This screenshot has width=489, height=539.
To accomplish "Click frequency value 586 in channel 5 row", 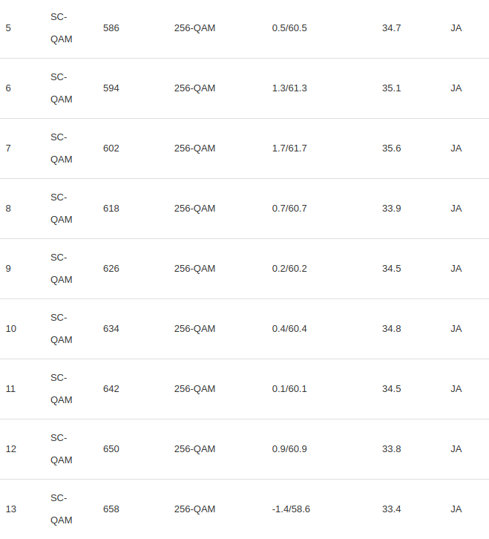I will click(x=111, y=28).
